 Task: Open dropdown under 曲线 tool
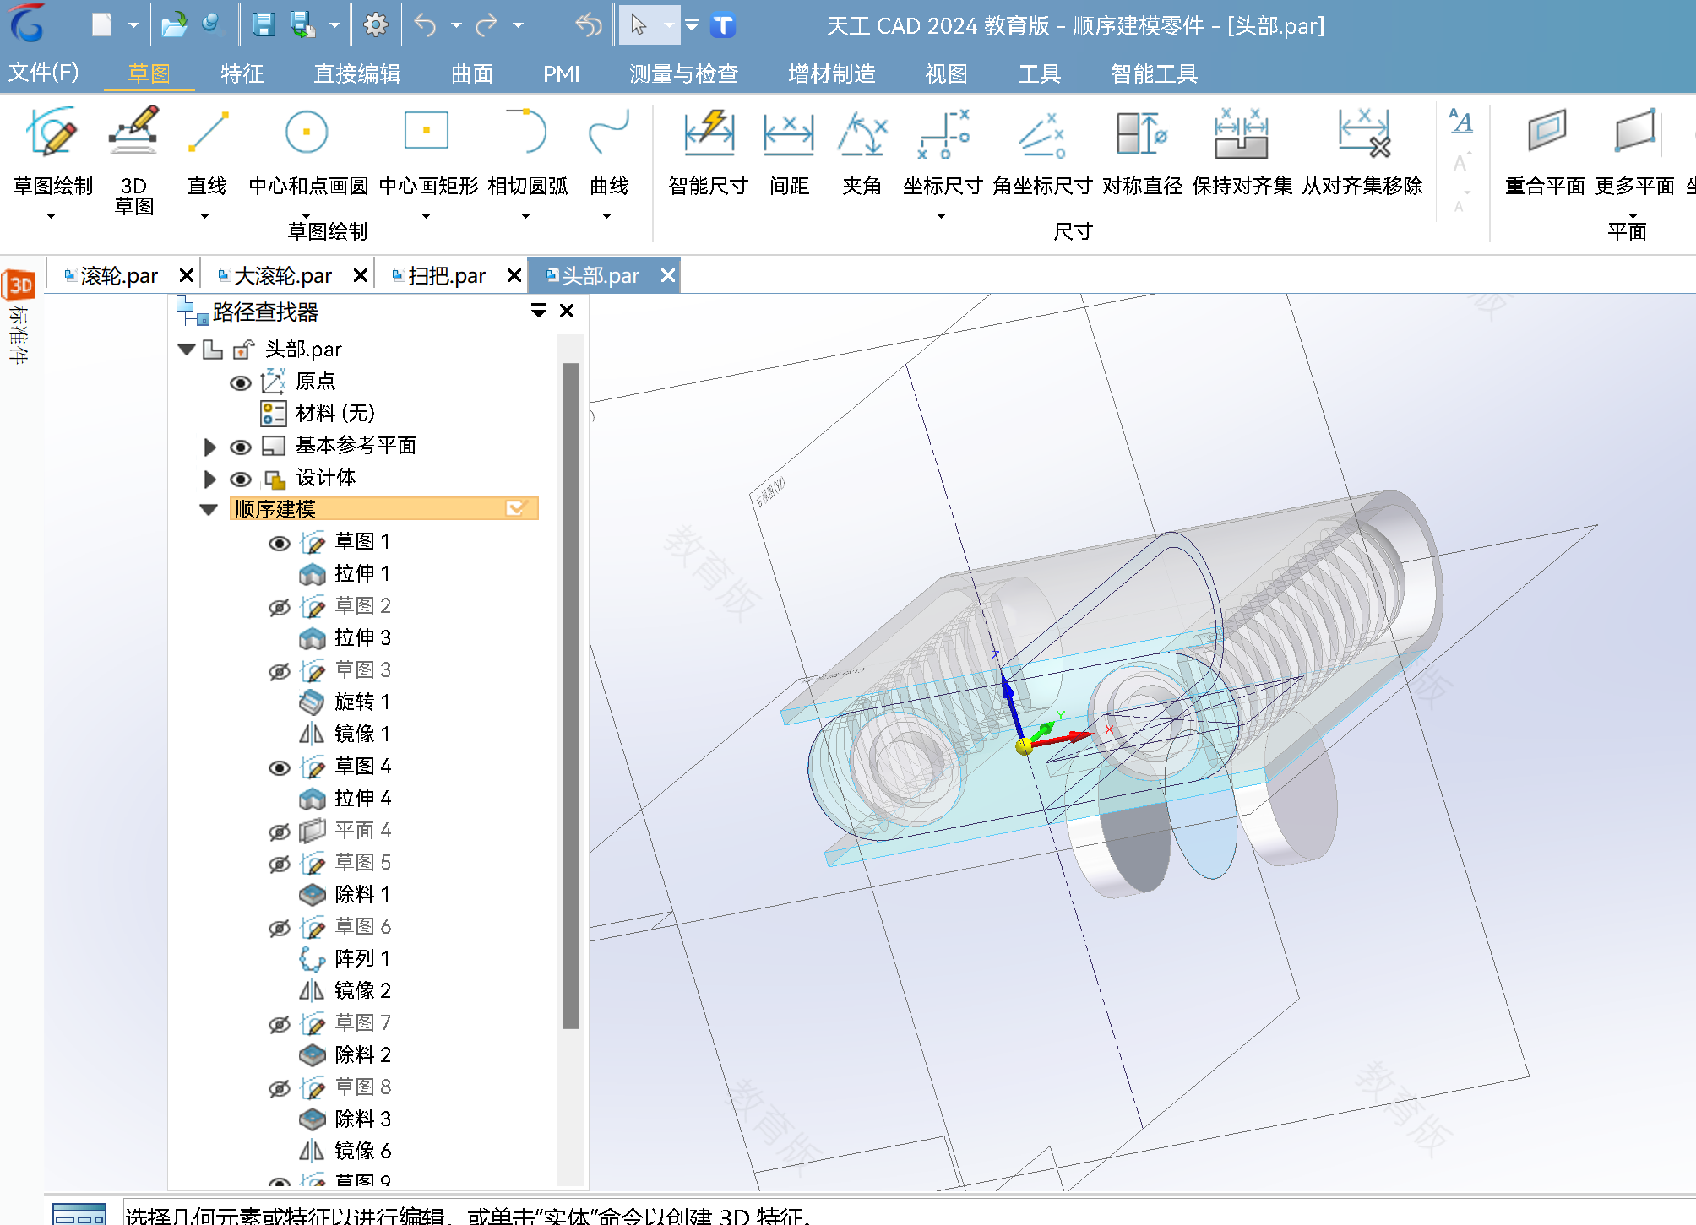coord(606,217)
